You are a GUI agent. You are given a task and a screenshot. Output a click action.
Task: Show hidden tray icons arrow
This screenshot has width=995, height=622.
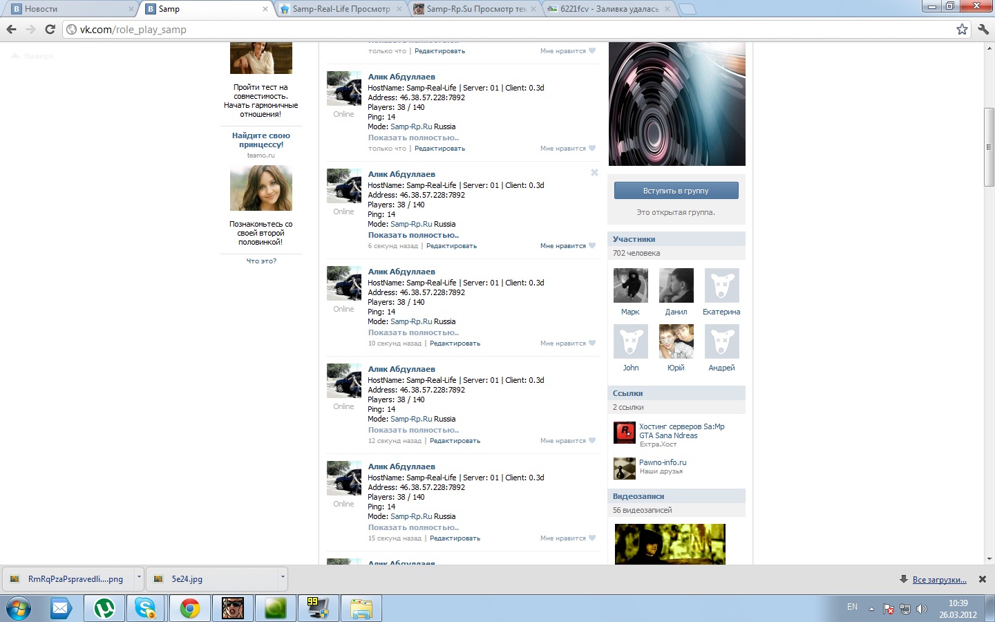pyautogui.click(x=871, y=609)
